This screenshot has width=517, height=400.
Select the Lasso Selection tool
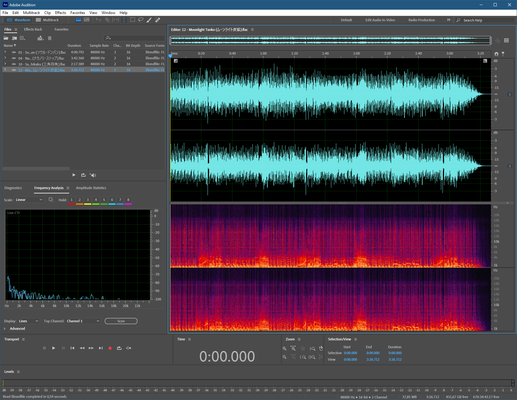141,20
